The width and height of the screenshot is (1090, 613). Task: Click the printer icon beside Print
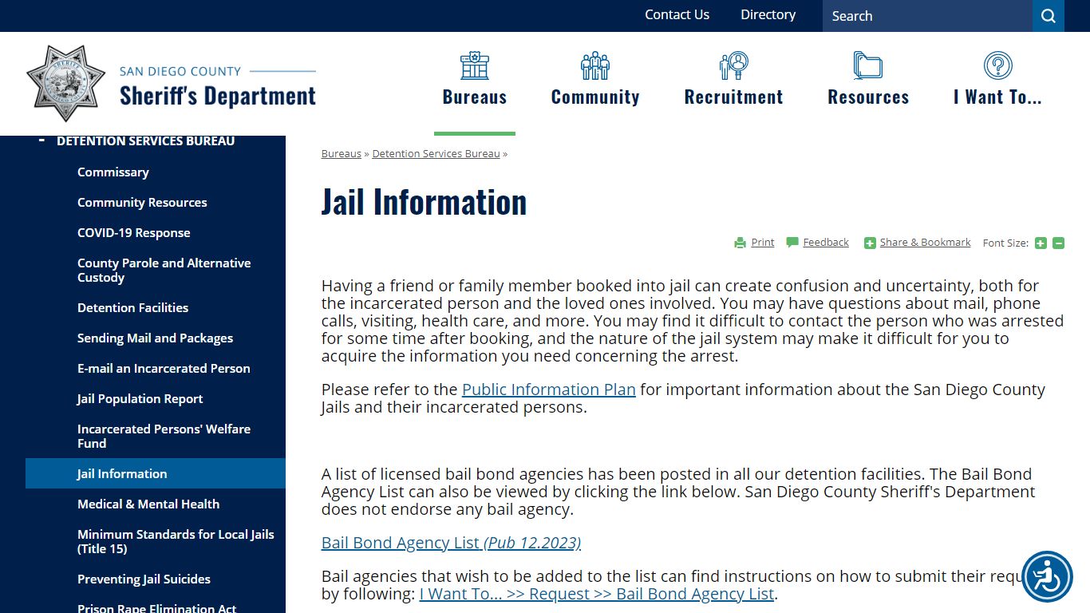(740, 243)
